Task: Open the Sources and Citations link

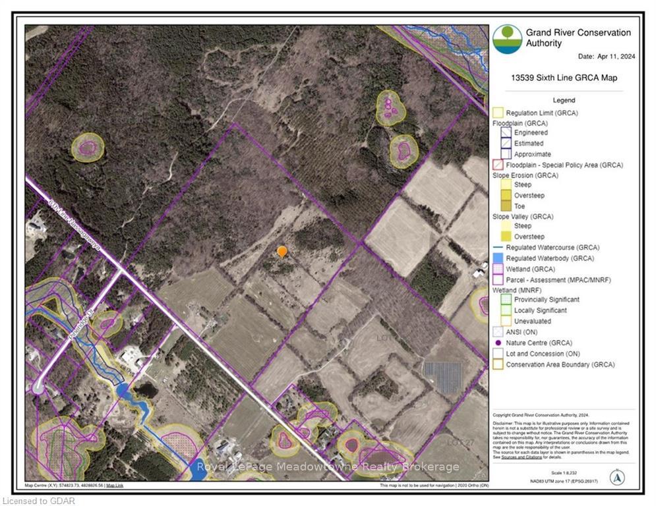Action: coord(522,457)
